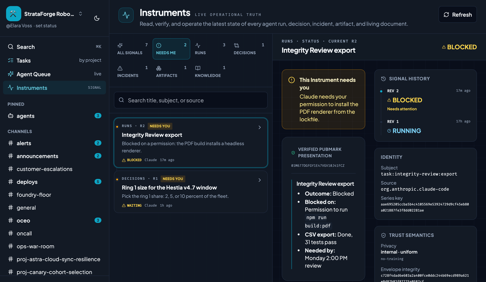
Task: Click the Instruments header pulse icon
Action: pos(126,16)
